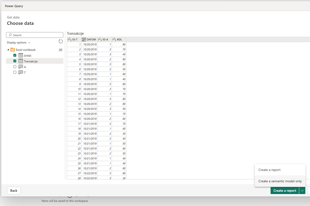Viewport: 310px width, 206px height.
Task: Click the sheet icon next to T
Action: pos(21,73)
